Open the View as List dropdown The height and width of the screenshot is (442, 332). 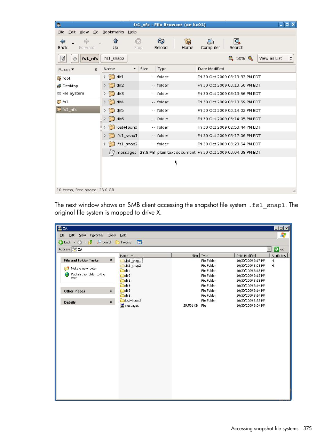pyautogui.click(x=276, y=58)
